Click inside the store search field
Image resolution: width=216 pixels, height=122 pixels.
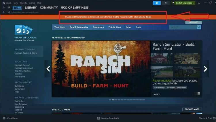click(183, 27)
